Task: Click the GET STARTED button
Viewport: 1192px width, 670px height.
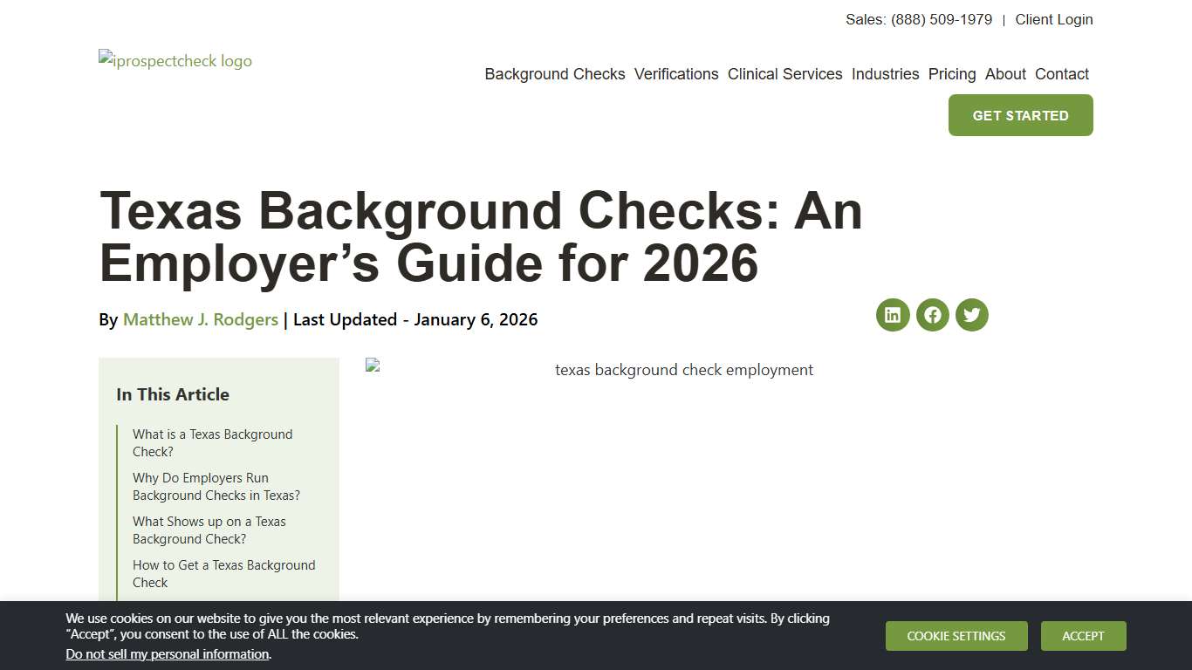Action: tap(1020, 114)
